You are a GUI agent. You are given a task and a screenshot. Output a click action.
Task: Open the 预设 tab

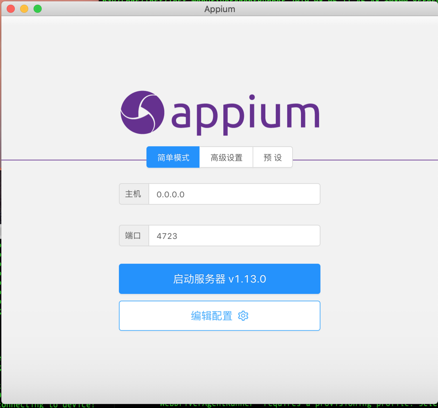273,157
